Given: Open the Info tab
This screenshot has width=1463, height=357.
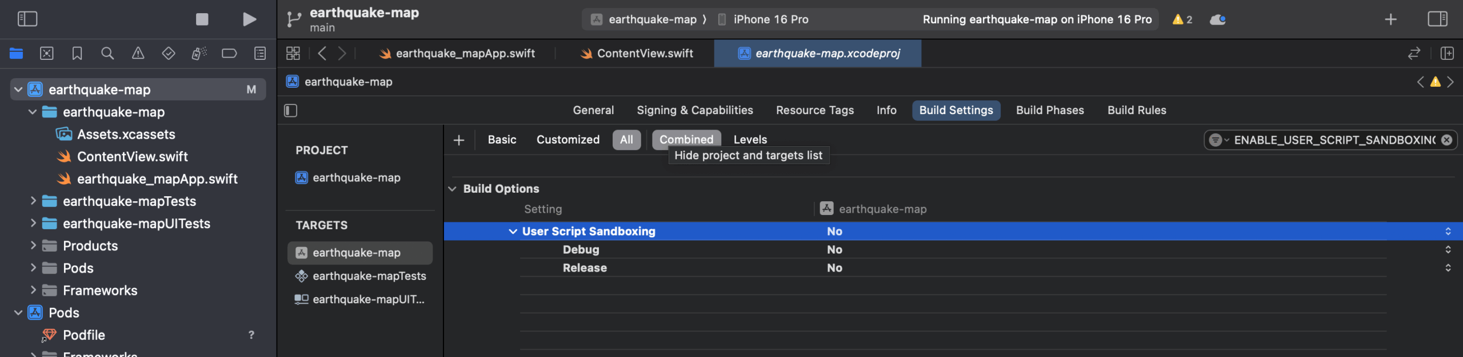Looking at the screenshot, I should coord(886,110).
